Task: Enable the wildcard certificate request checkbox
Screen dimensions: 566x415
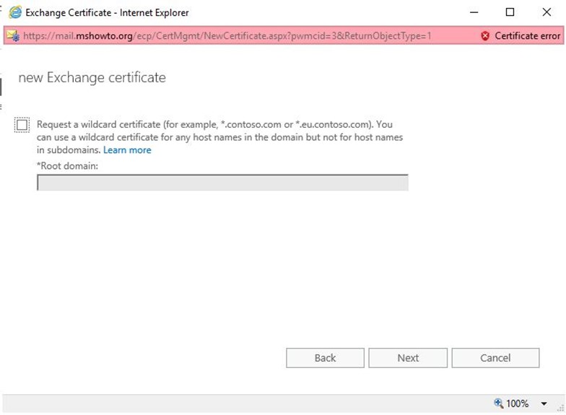Action: click(x=22, y=125)
